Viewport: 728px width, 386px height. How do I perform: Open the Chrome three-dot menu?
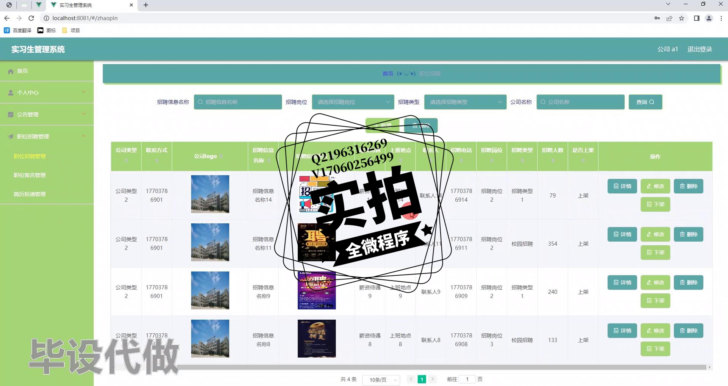[721, 18]
